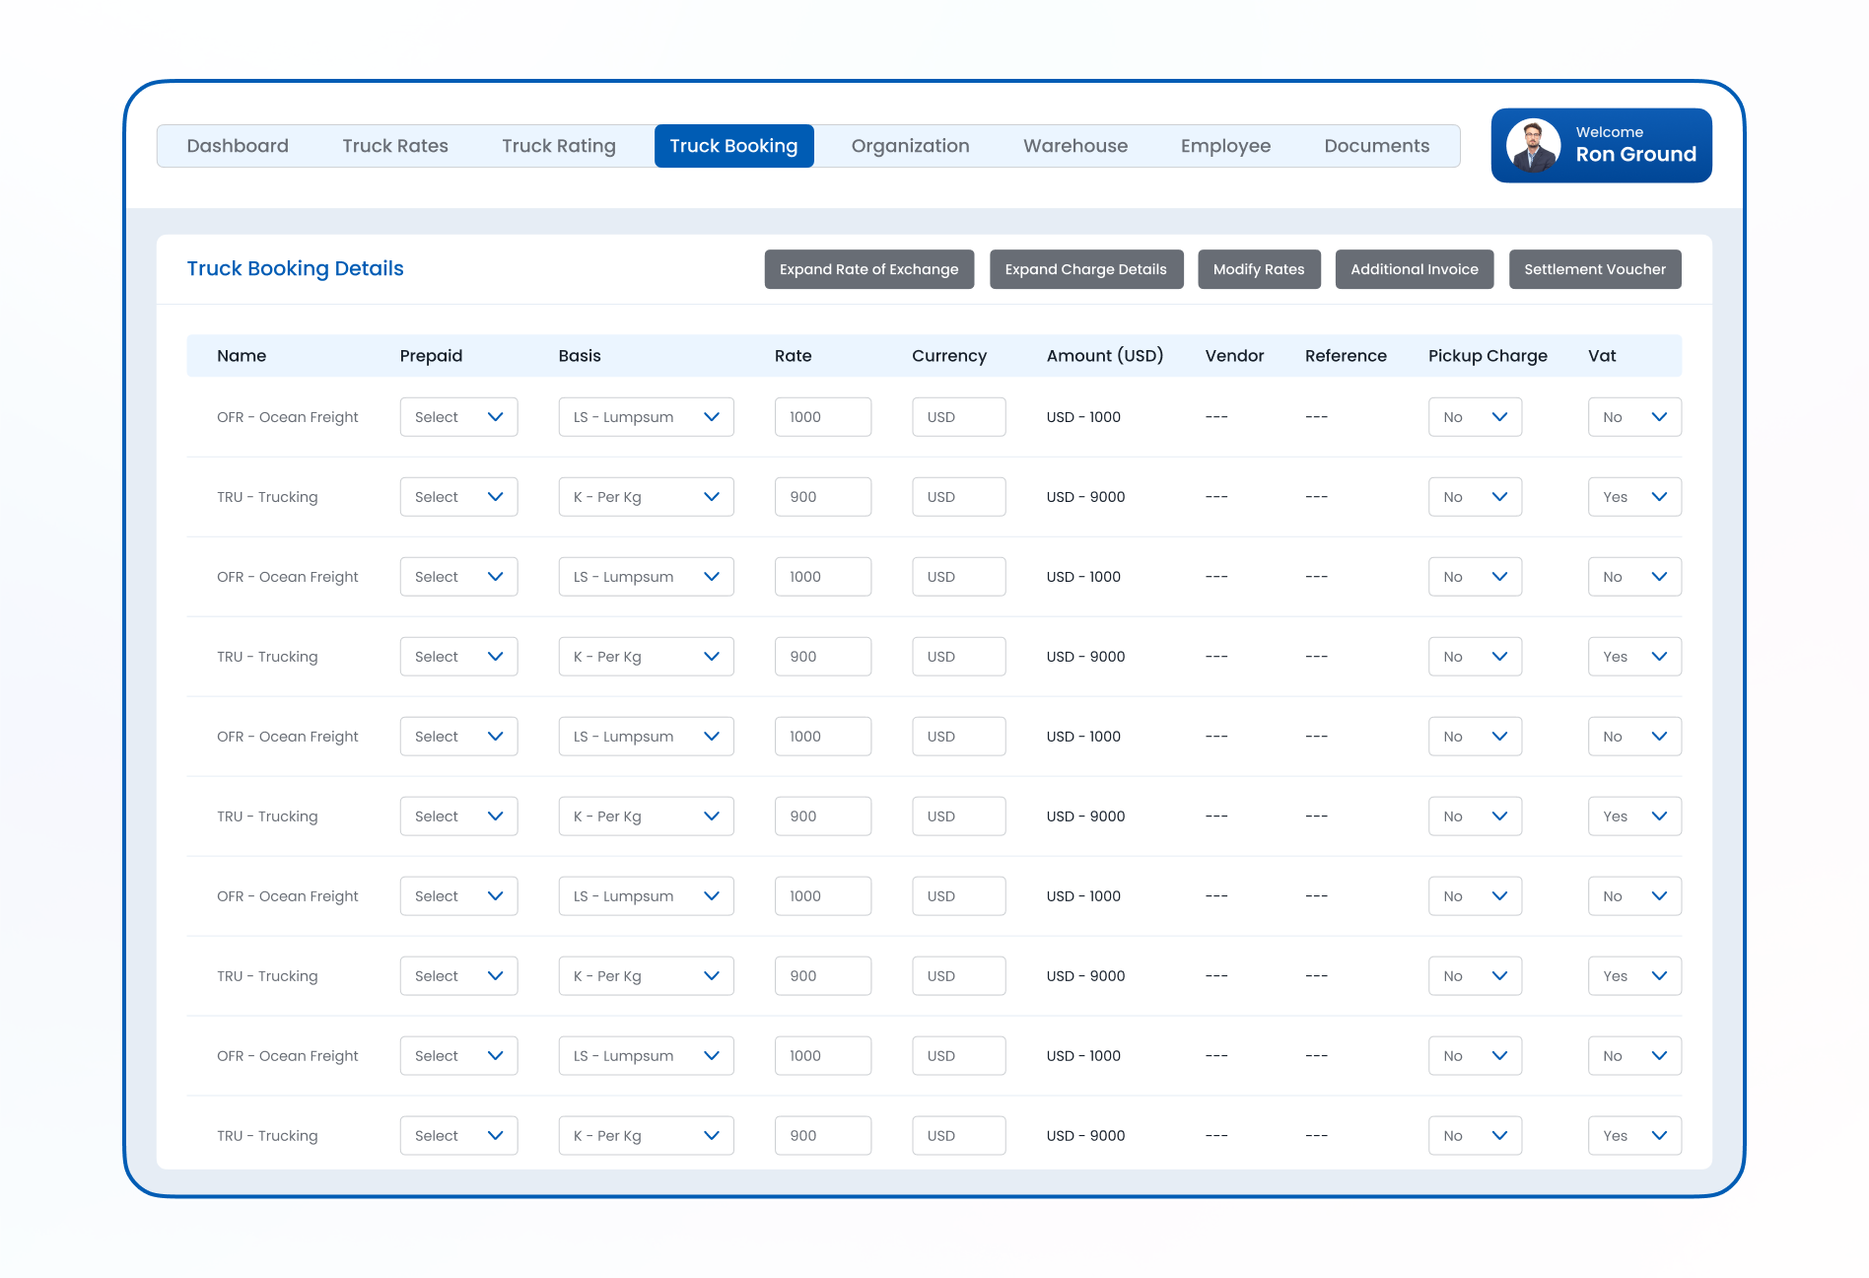Click chevron in first row Pickup Charge field

1499,417
